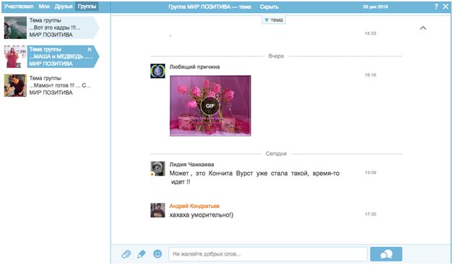Screen dimensions: 453x265
Task: Open 'Любящий причина' profile name
Action: pyautogui.click(x=194, y=67)
